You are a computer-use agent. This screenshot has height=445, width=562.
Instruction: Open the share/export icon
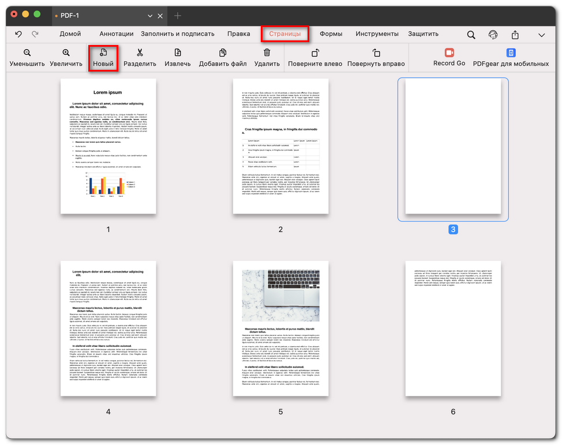point(516,33)
